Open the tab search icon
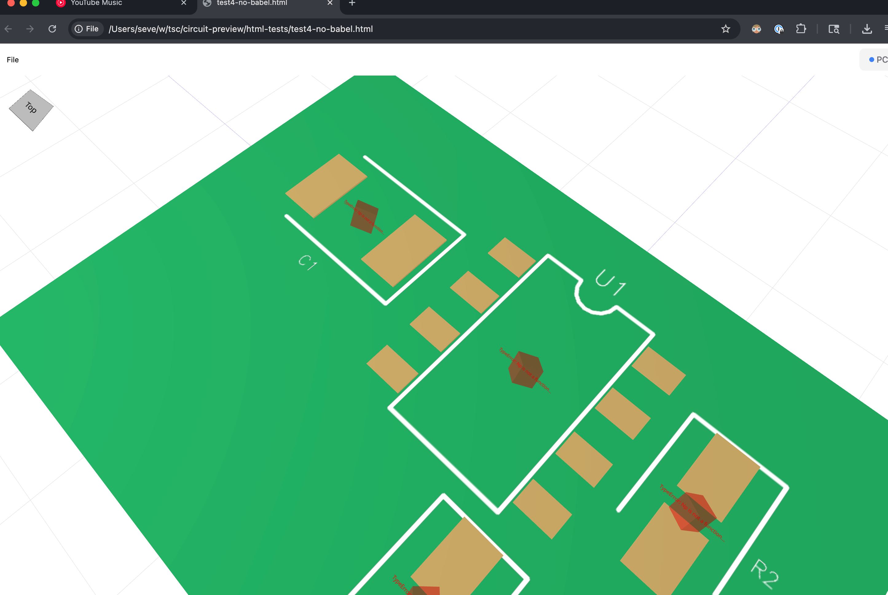This screenshot has height=595, width=888. coord(834,29)
